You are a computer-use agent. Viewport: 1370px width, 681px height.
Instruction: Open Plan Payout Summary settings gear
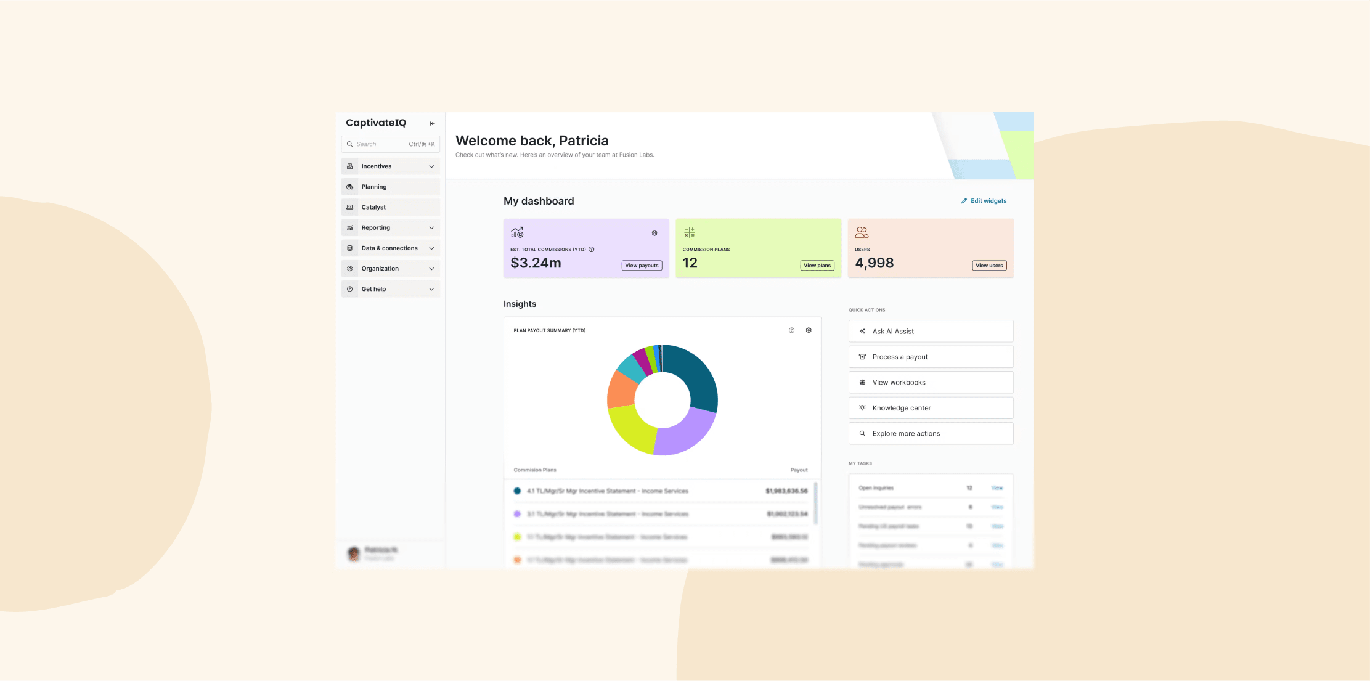click(809, 330)
